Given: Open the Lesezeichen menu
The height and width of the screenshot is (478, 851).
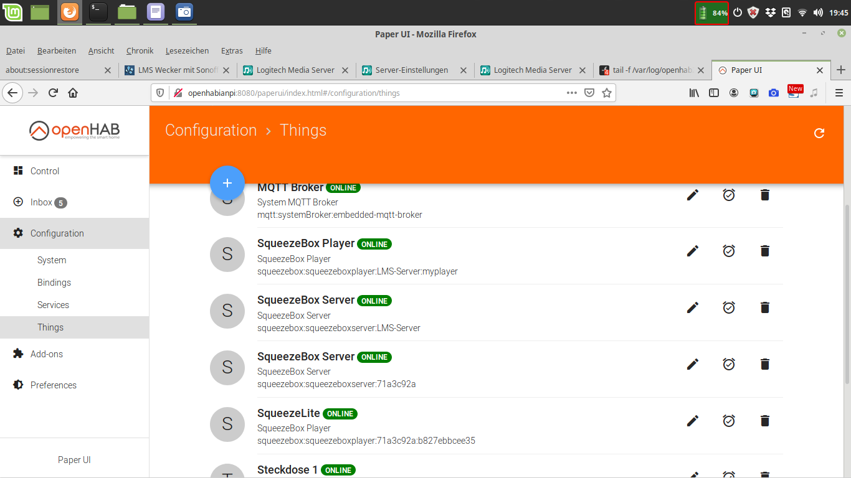Looking at the screenshot, I should coord(186,50).
